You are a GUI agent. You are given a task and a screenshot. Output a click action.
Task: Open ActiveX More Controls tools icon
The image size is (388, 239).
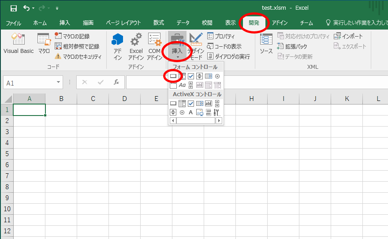217,112
